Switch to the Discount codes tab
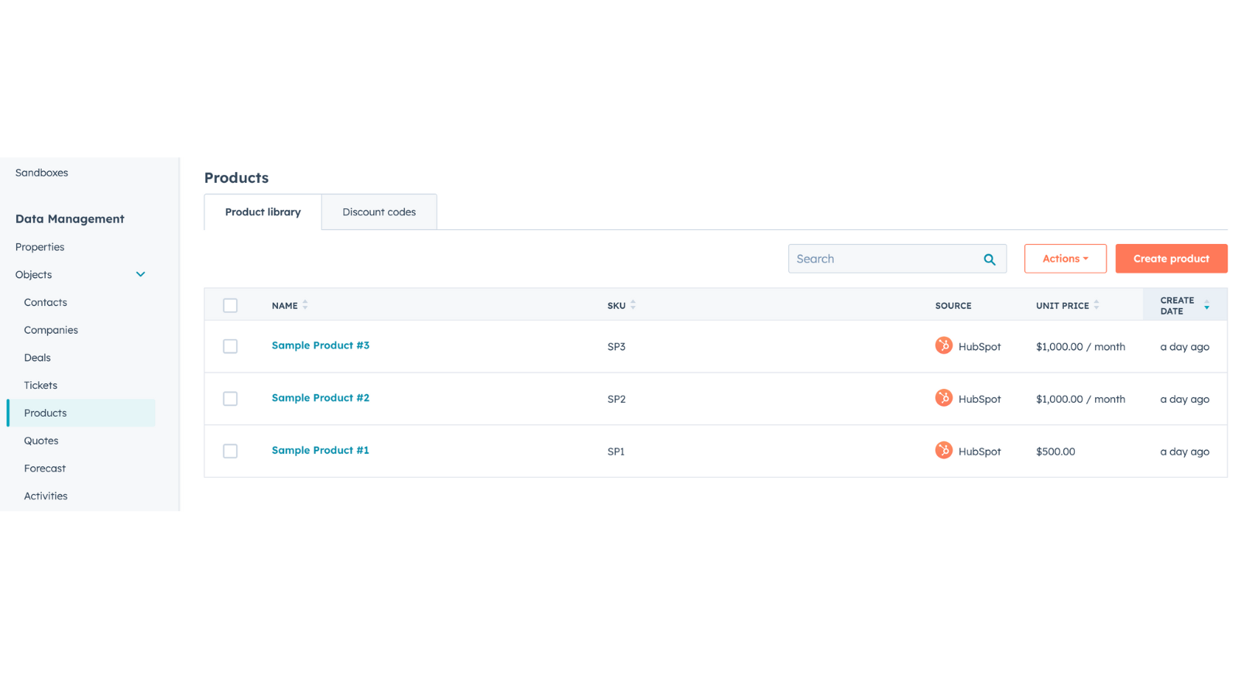Image resolution: width=1239 pixels, height=697 pixels. click(379, 212)
